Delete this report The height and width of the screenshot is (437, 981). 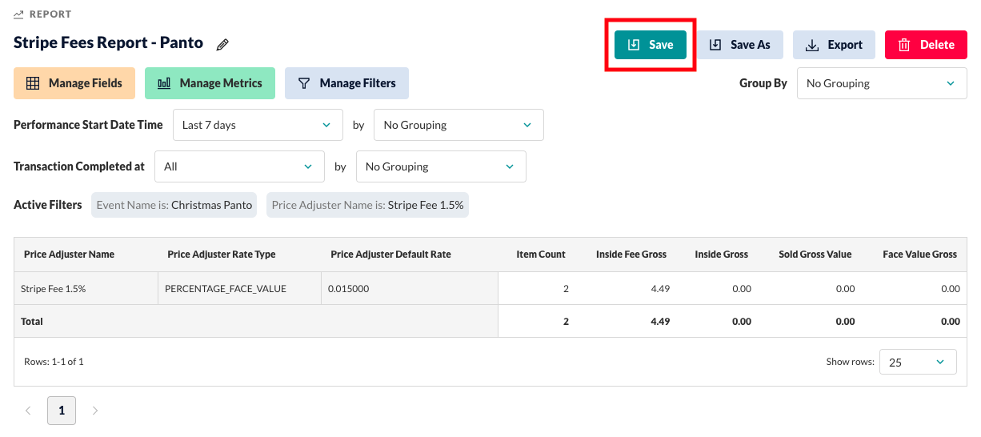coord(927,45)
